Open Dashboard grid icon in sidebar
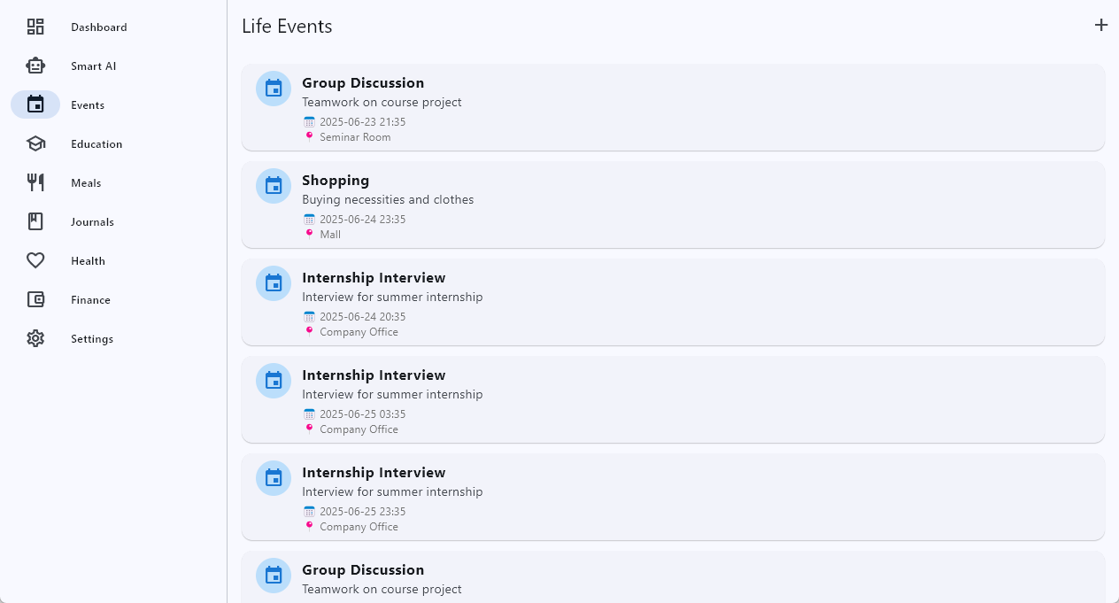The height and width of the screenshot is (603, 1119). pos(35,27)
